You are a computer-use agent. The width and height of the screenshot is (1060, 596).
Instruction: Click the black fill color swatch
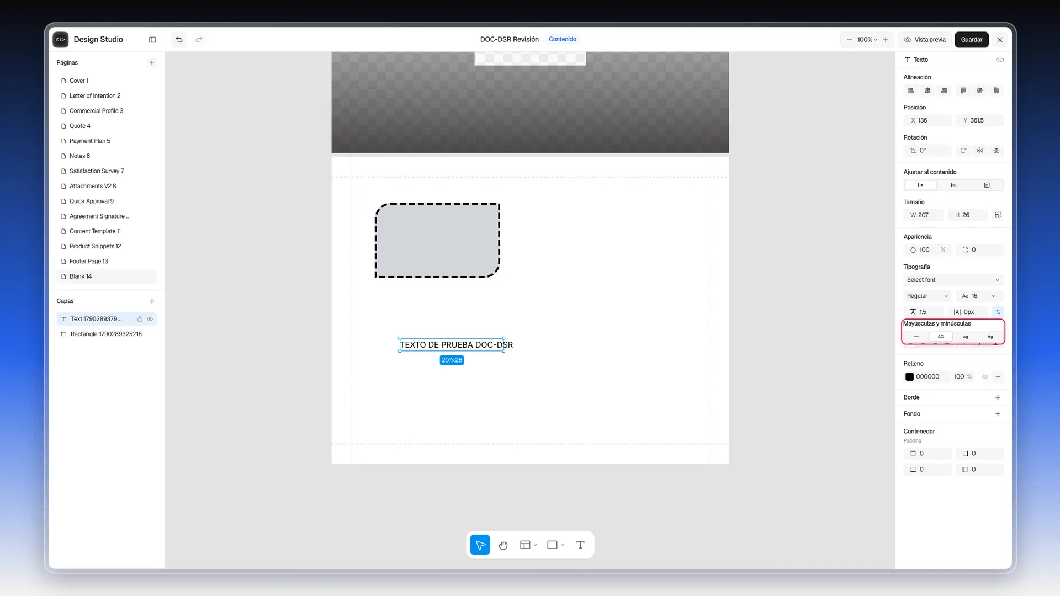pos(909,377)
